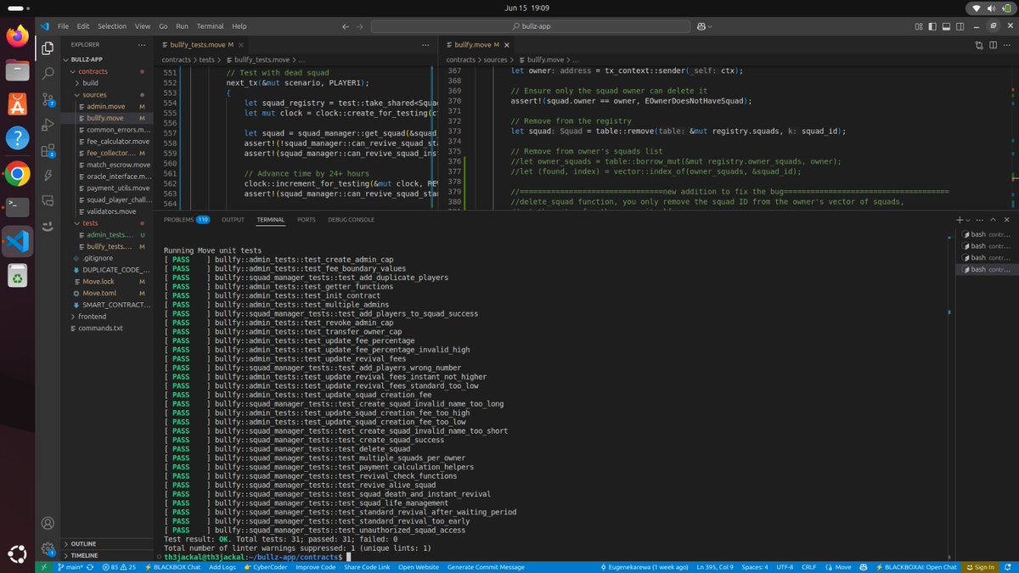
Task: Open the File menu
Action: tap(63, 26)
